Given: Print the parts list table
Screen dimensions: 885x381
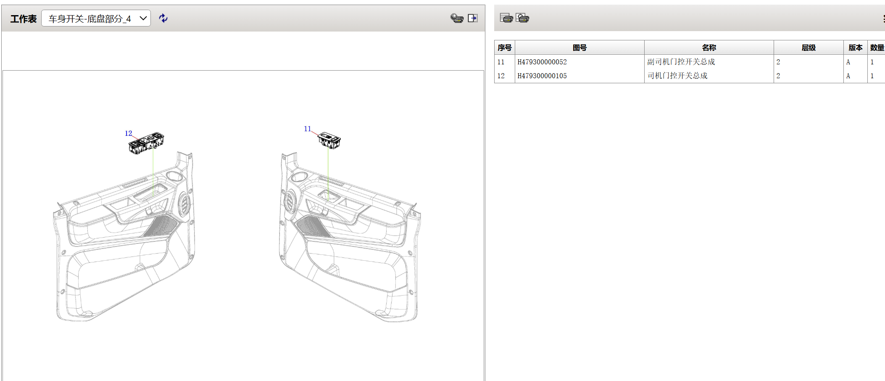Looking at the screenshot, I should tap(506, 18).
